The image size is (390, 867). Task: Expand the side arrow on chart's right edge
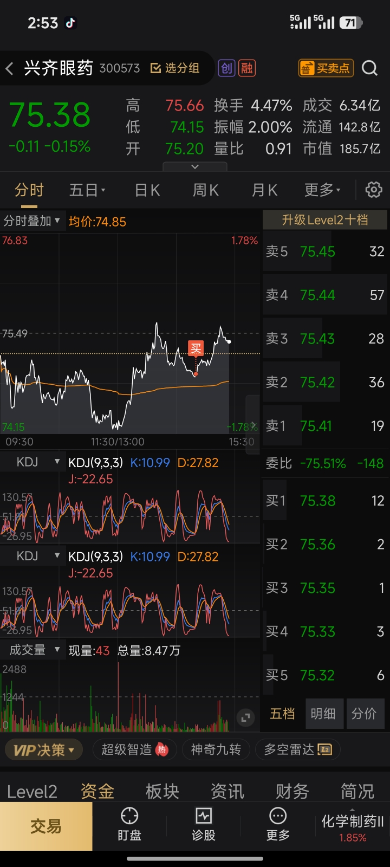click(253, 425)
